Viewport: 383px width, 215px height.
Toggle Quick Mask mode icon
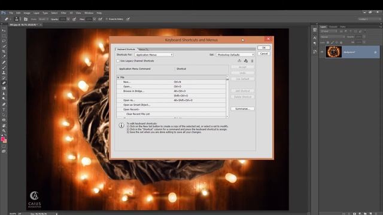(x=4, y=146)
